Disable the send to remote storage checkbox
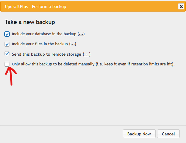 [x=7, y=54]
